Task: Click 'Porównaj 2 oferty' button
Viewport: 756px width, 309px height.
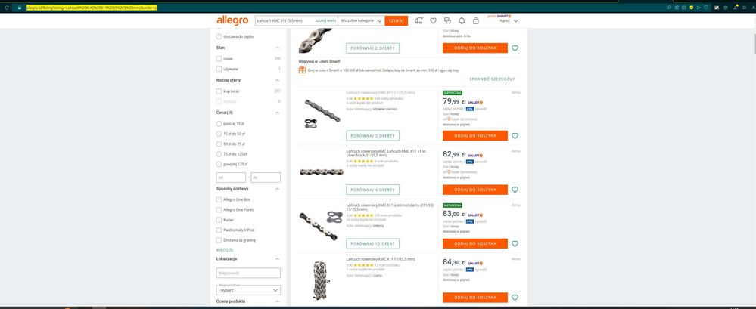Action: tap(372, 48)
